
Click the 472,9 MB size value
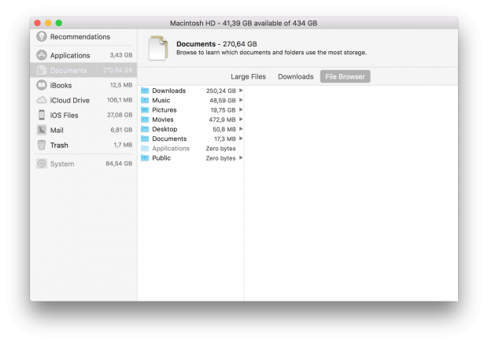(222, 120)
